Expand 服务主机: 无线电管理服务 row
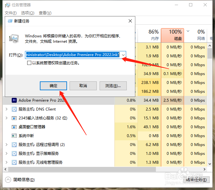The height and width of the screenshot is (190, 215). tap(6, 162)
